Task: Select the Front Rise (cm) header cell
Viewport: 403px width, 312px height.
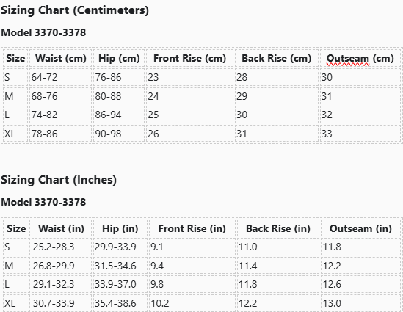Action: (x=189, y=58)
